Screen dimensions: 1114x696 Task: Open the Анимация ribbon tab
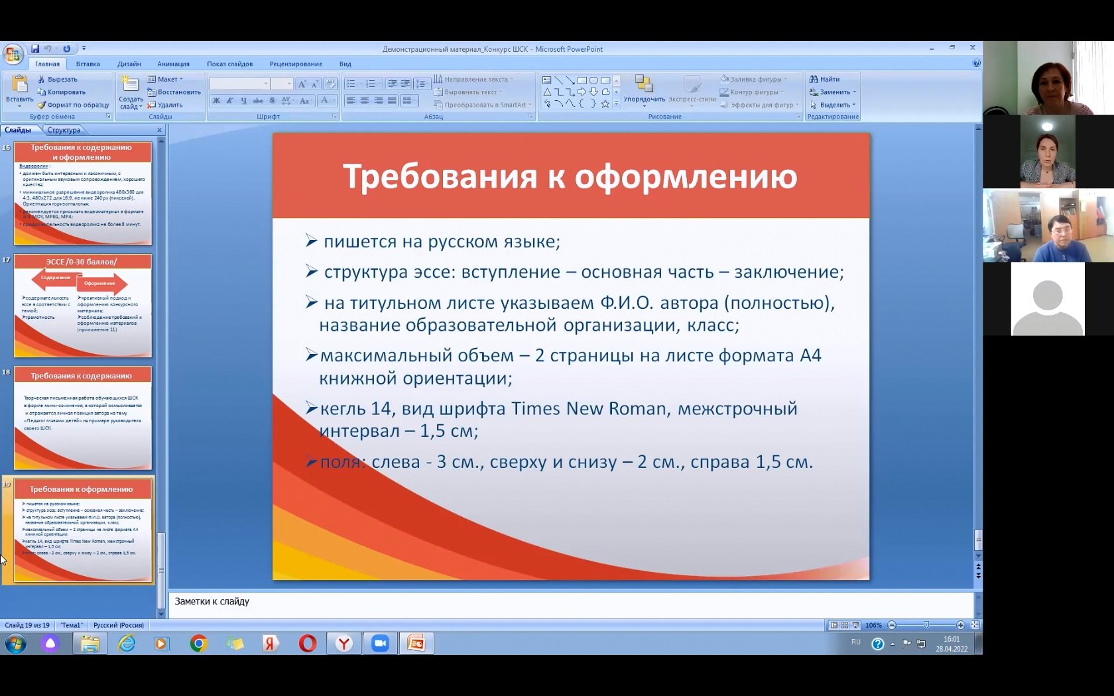pos(173,64)
